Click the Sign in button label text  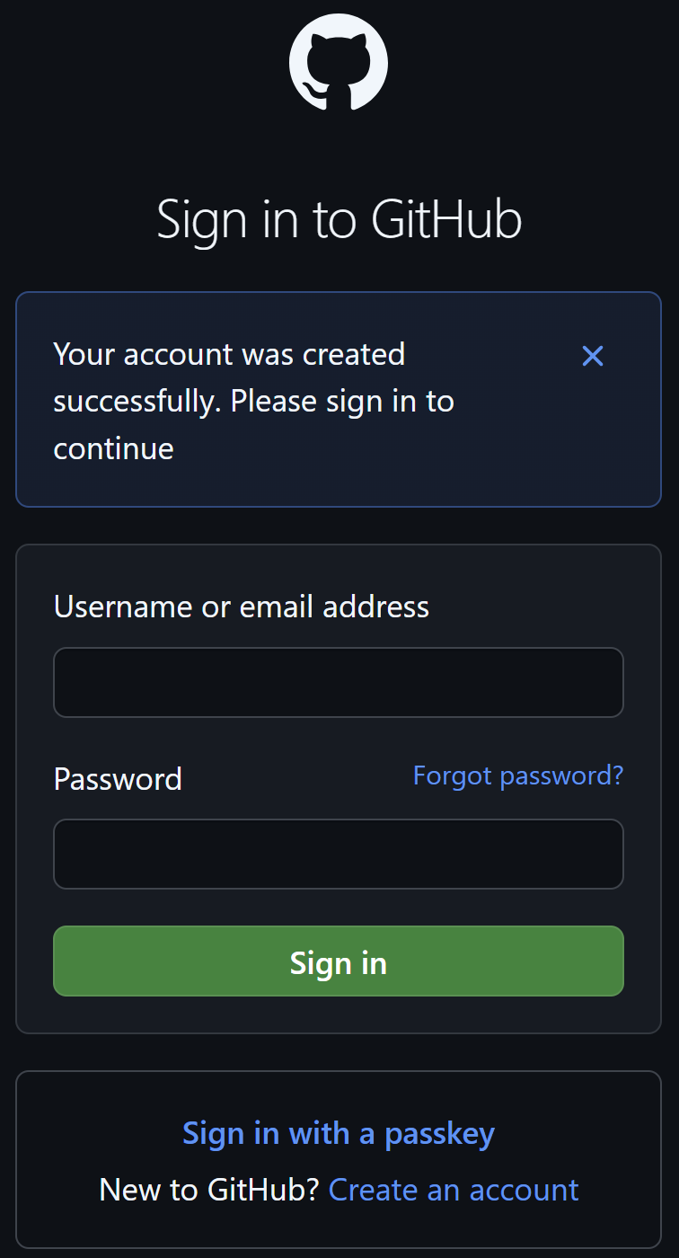tap(339, 961)
